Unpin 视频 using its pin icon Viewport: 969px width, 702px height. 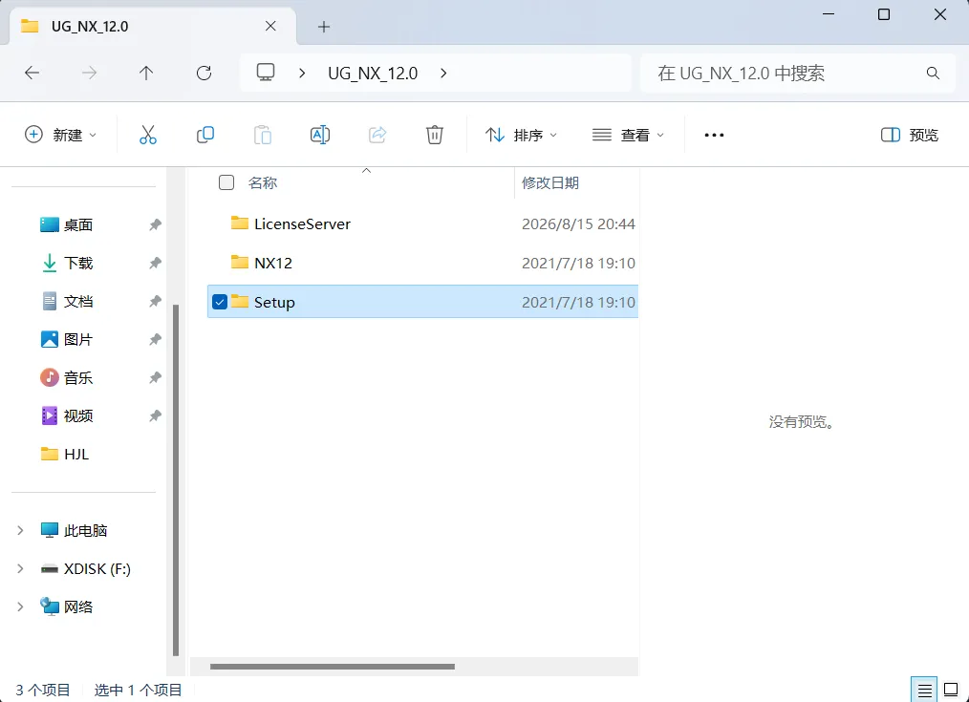pyautogui.click(x=155, y=415)
